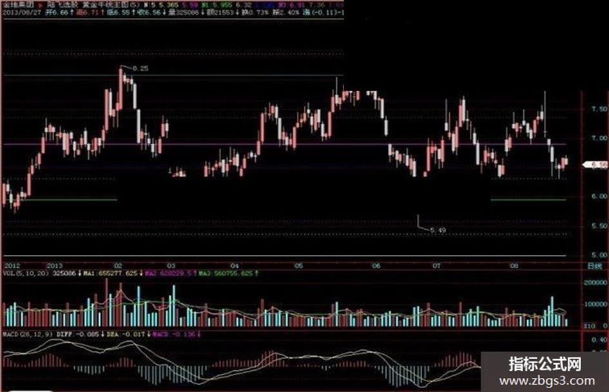Click the DEA -0.017 value
The width and height of the screenshot is (609, 392).
(x=126, y=334)
